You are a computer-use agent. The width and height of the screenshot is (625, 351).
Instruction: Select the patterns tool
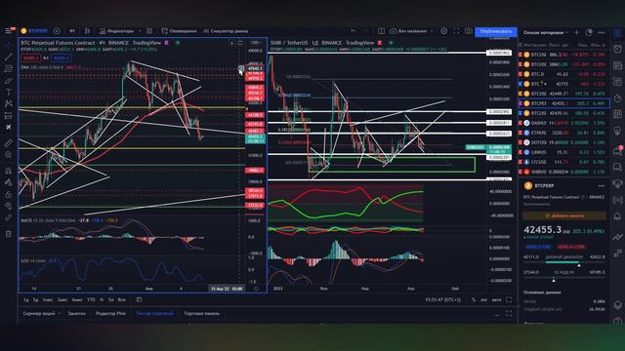pos(9,104)
